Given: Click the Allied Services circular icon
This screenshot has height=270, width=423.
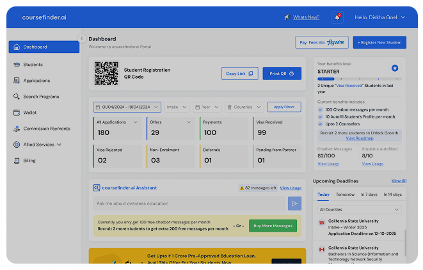Looking at the screenshot, I should [17, 145].
